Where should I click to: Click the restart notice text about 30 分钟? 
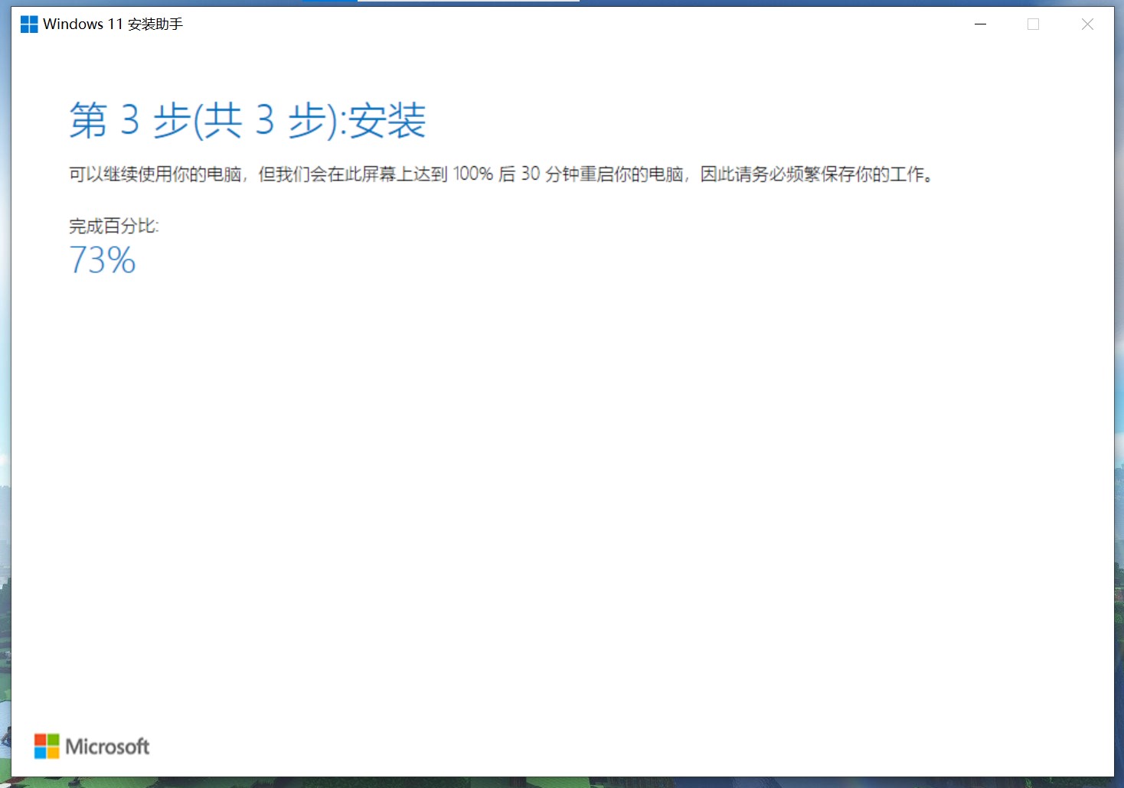tap(502, 174)
